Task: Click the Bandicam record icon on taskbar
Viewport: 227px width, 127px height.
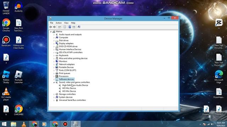Action: click(65, 124)
